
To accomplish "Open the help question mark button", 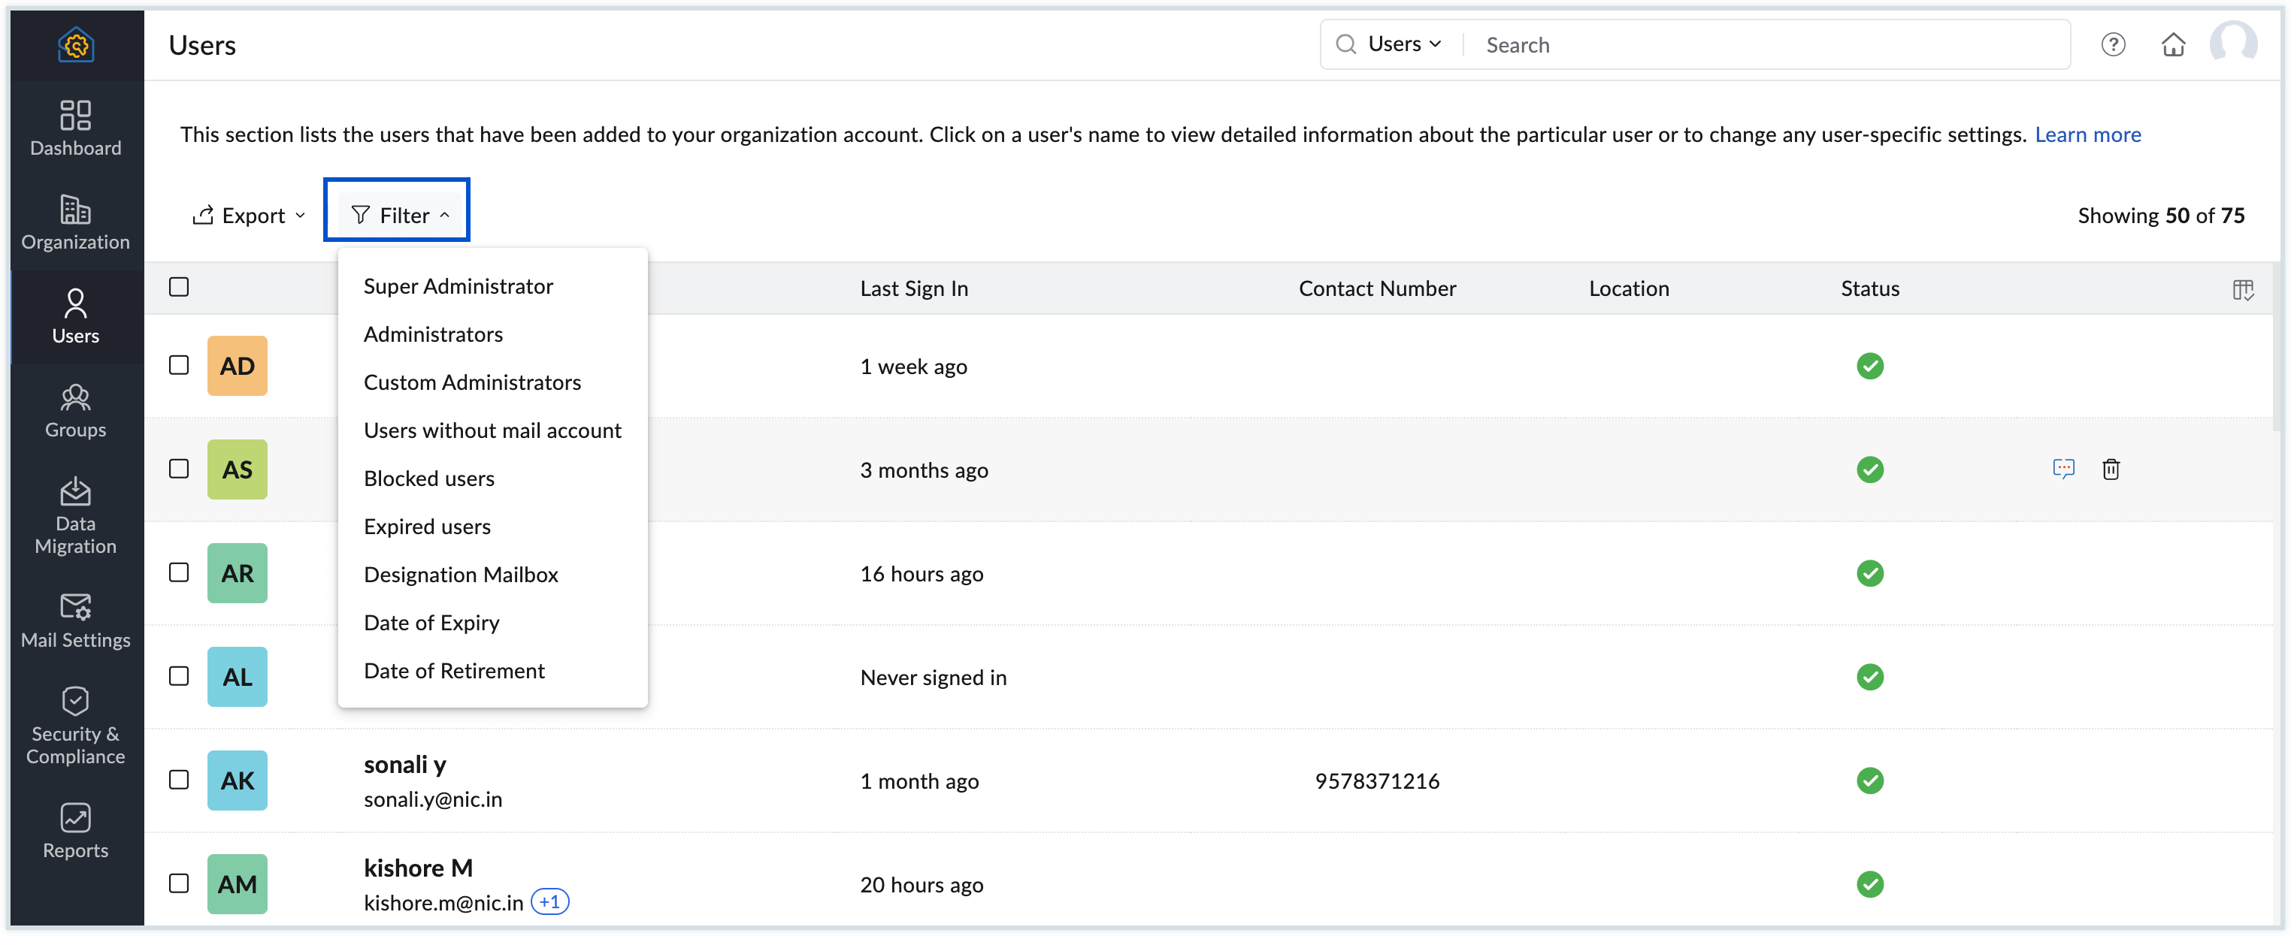I will pos(2114,44).
